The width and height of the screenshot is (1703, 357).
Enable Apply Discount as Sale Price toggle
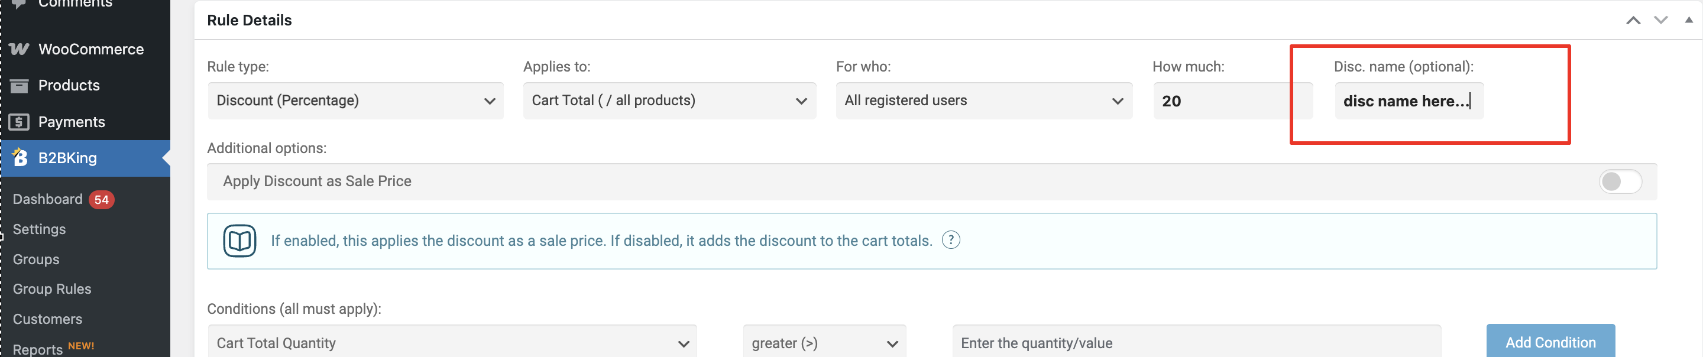click(1620, 181)
